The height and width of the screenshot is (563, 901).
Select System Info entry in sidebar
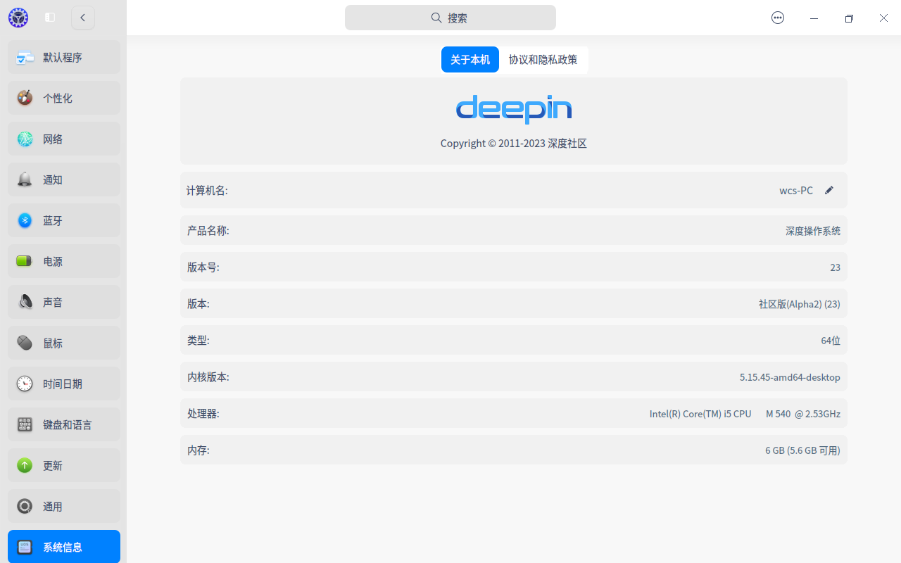click(63, 546)
